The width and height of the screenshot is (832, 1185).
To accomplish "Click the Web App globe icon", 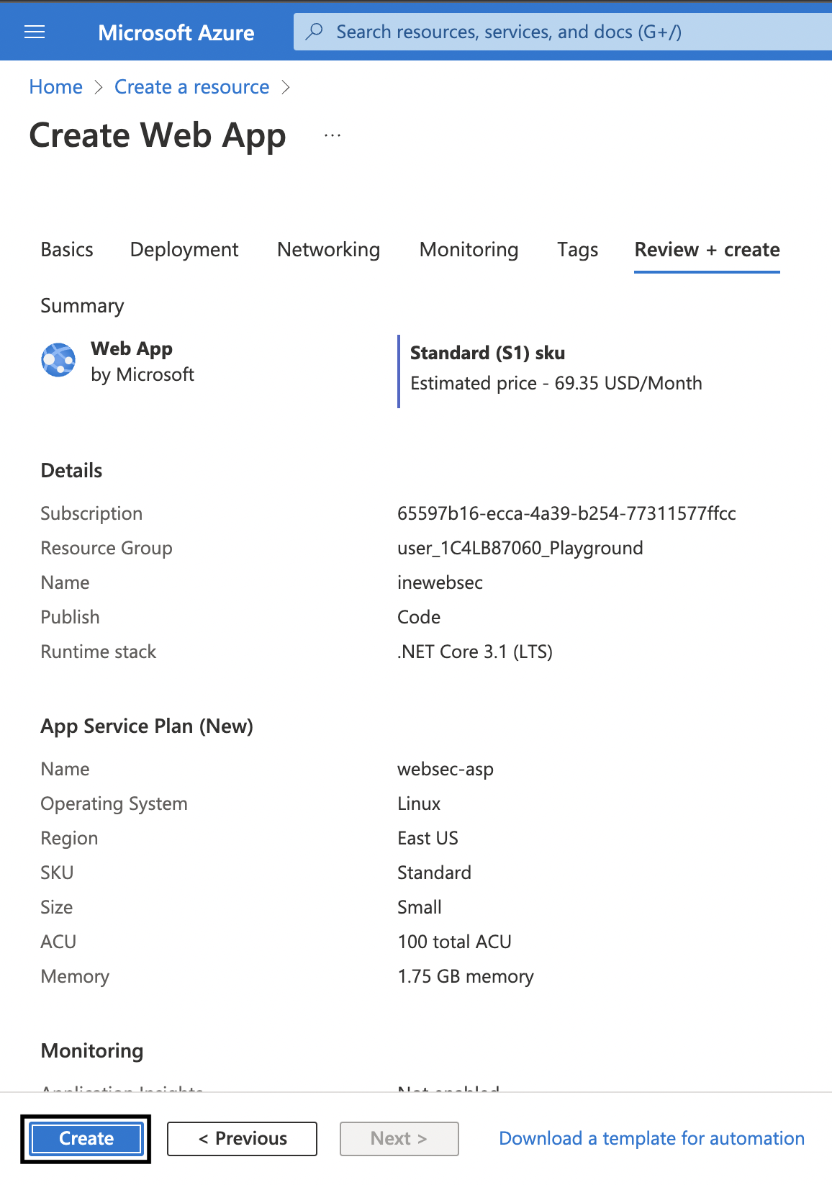I will tap(58, 360).
